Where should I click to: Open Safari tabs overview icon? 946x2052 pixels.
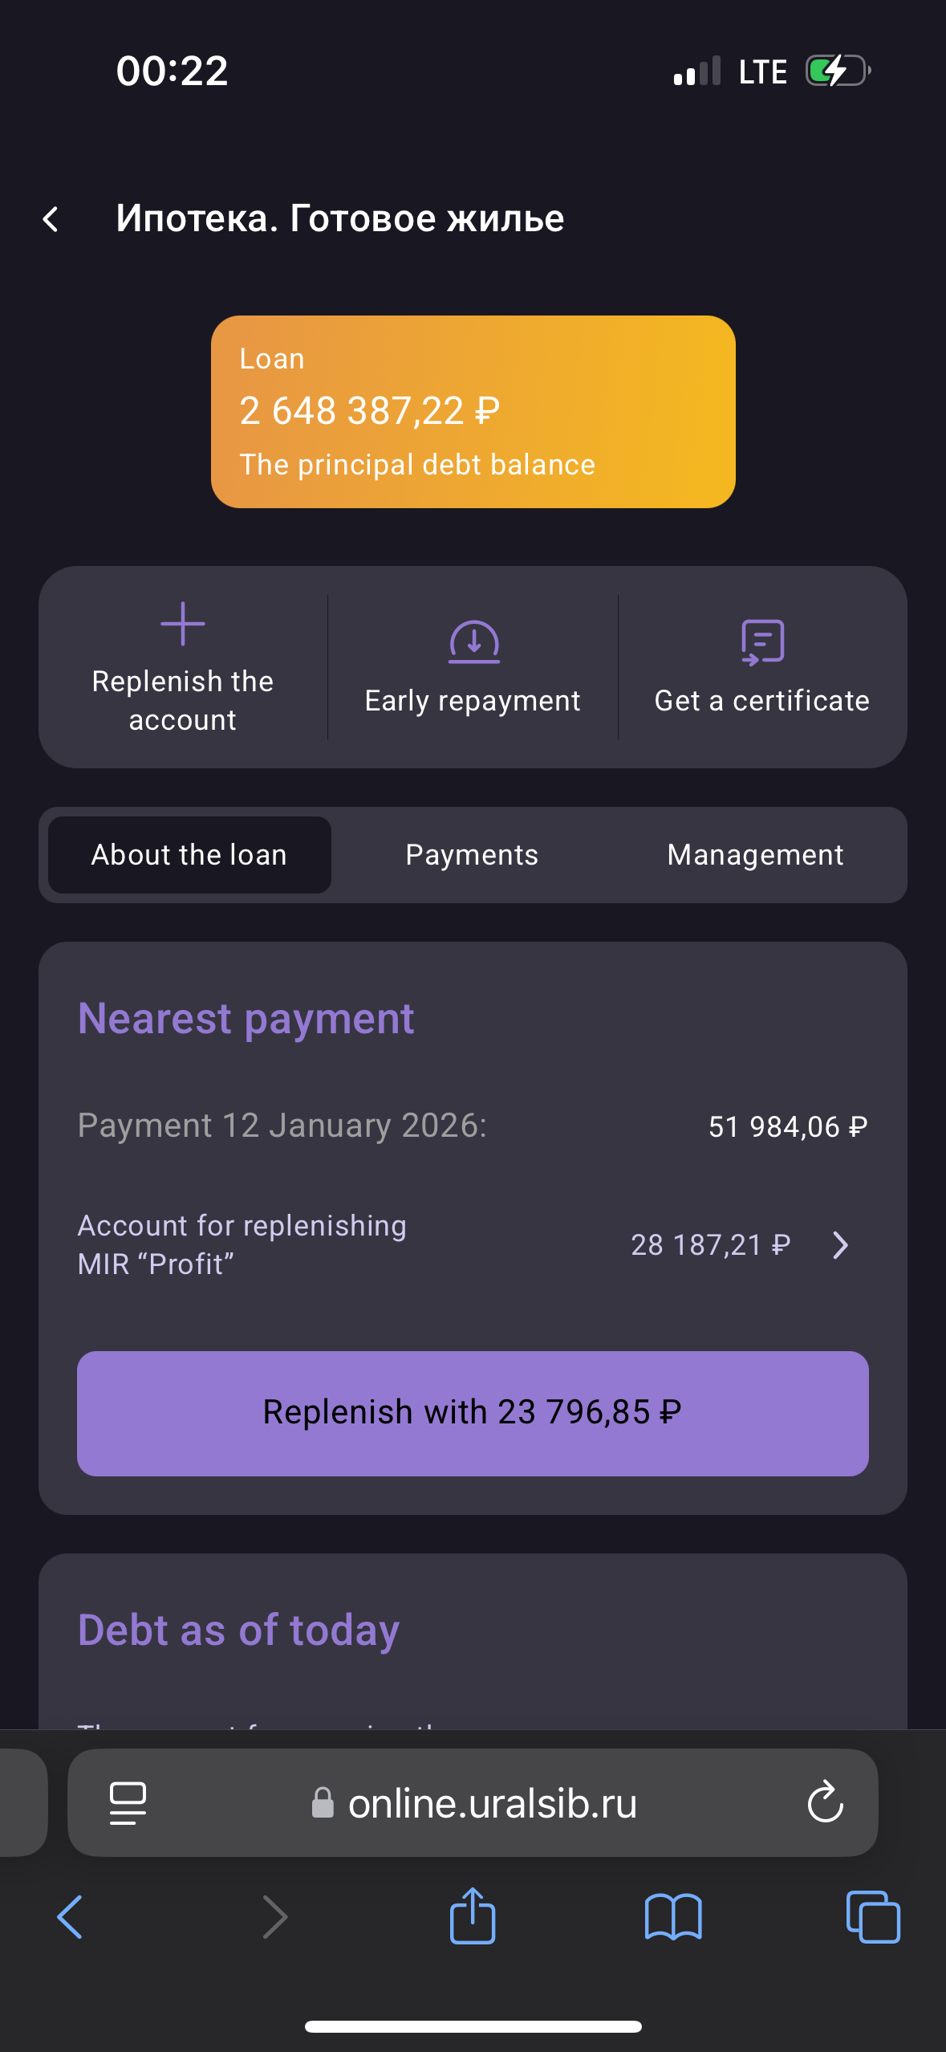coord(873,1916)
